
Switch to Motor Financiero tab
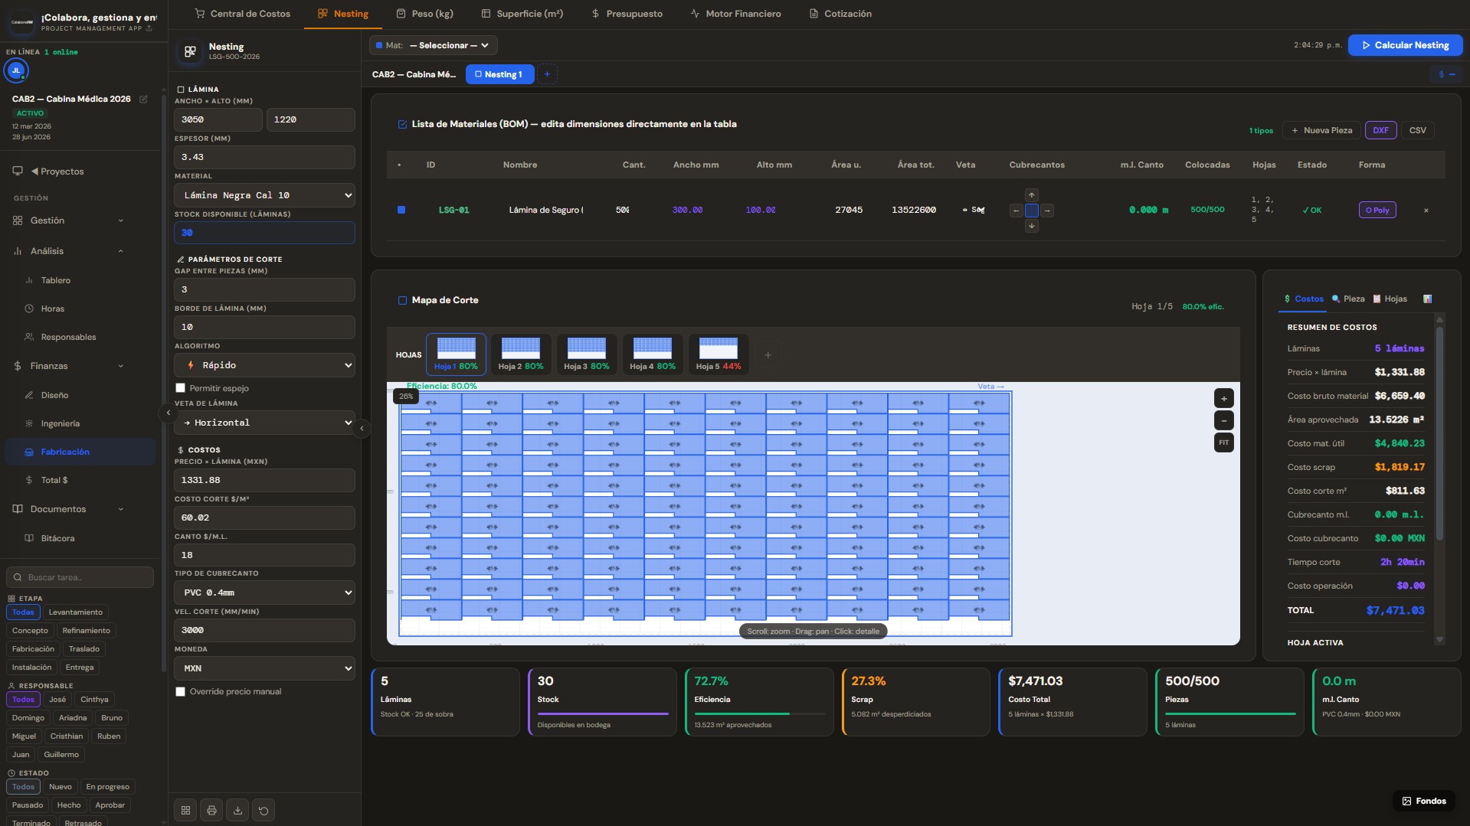click(x=735, y=14)
